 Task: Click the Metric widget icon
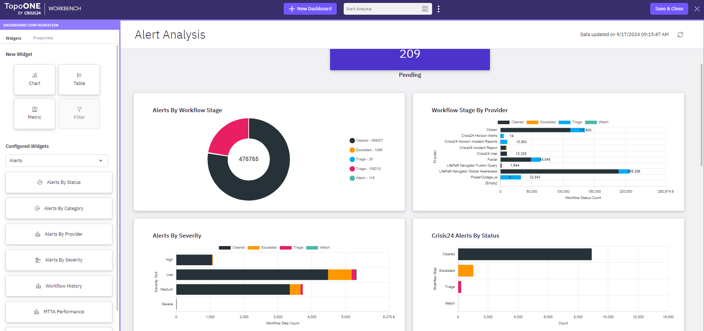click(x=35, y=109)
